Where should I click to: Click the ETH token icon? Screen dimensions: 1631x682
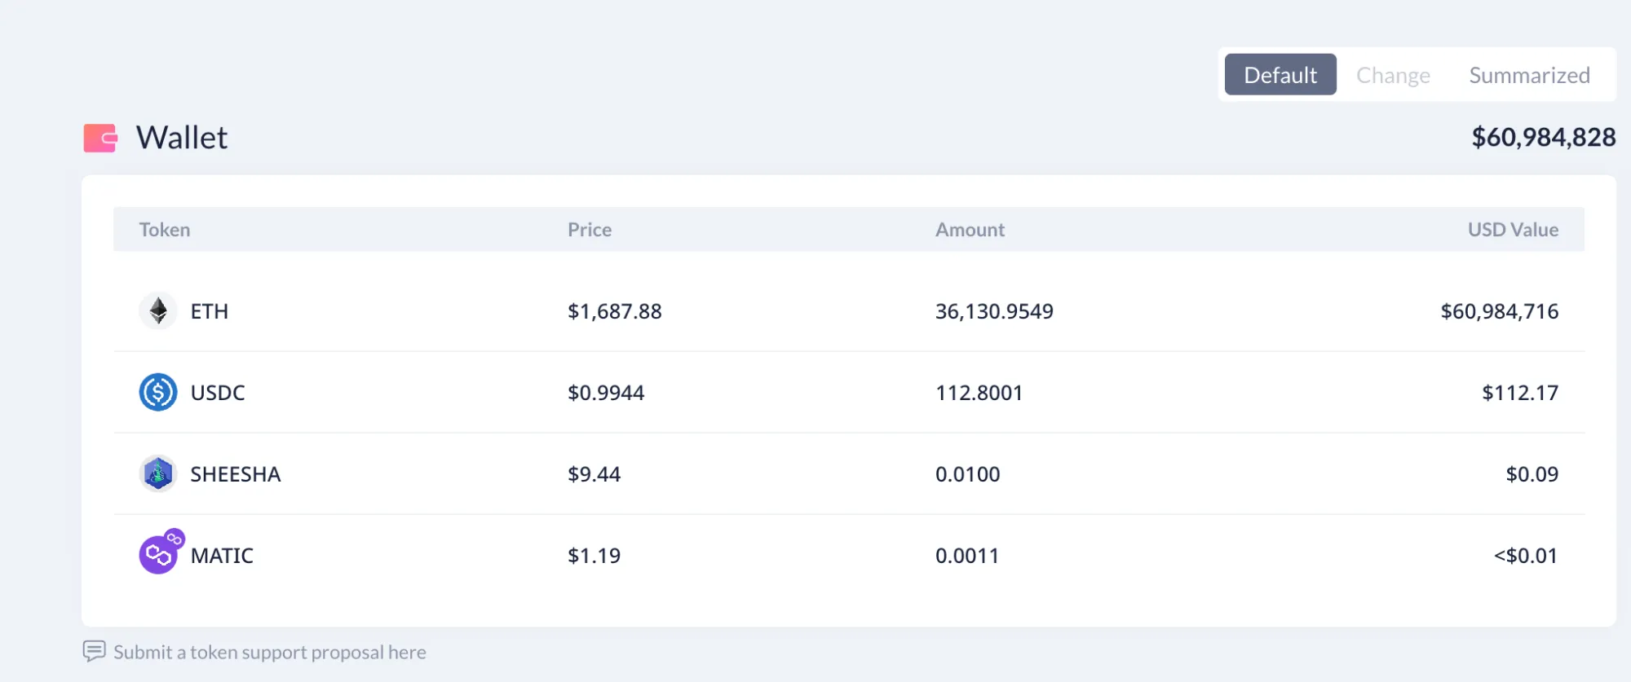coord(158,310)
